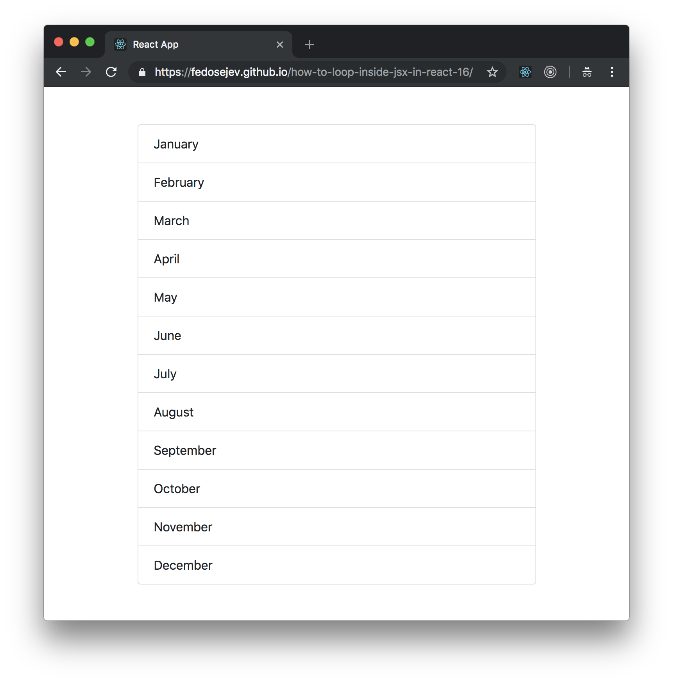The height and width of the screenshot is (683, 673).
Task: Click the incognito mode indicator
Action: (587, 72)
